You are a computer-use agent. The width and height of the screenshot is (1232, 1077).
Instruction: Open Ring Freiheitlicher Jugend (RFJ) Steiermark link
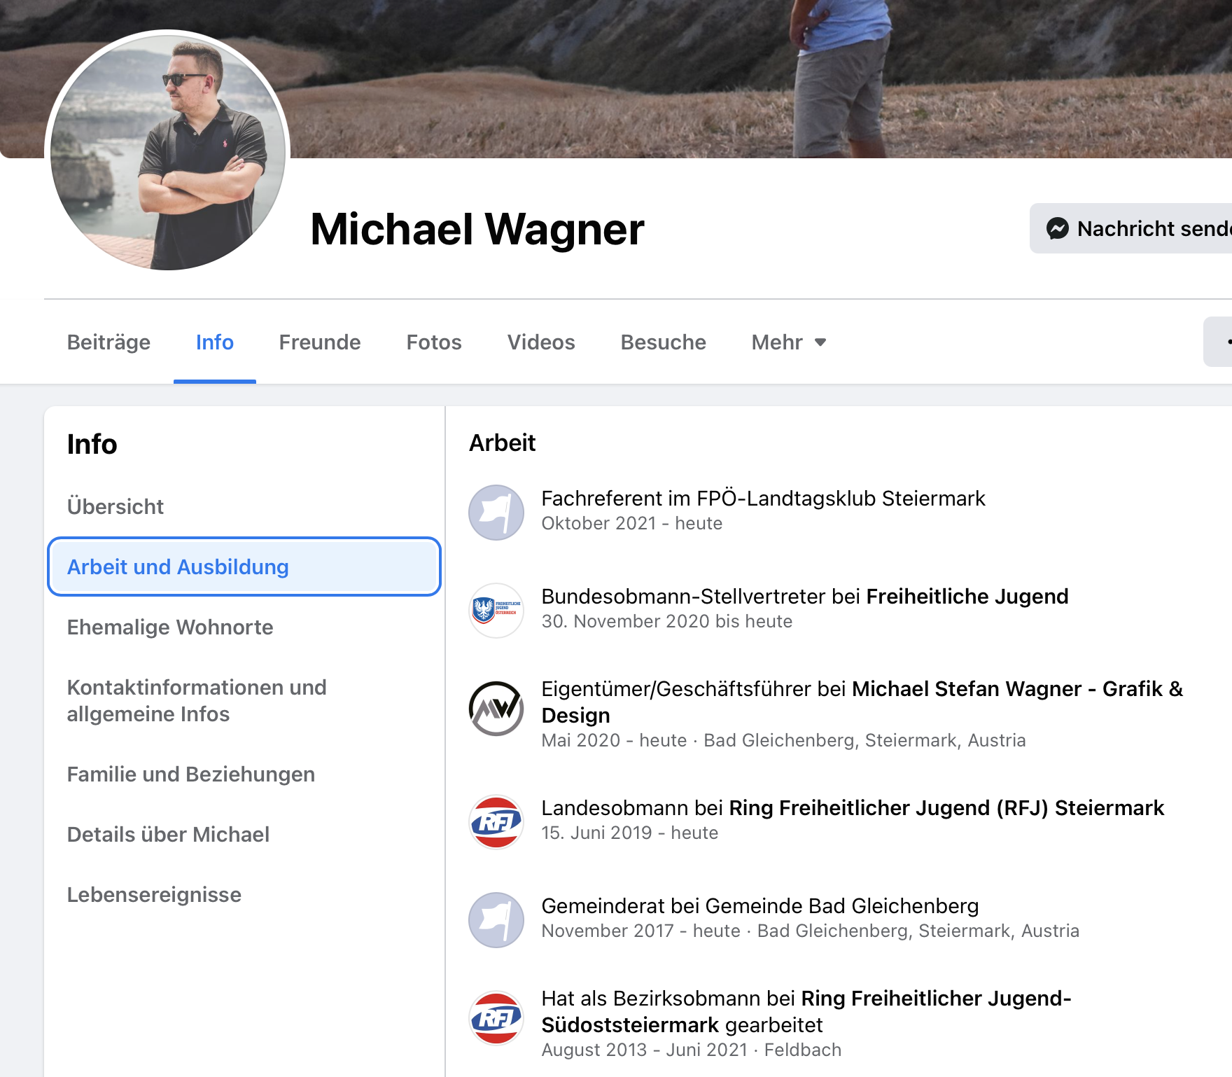pos(946,807)
